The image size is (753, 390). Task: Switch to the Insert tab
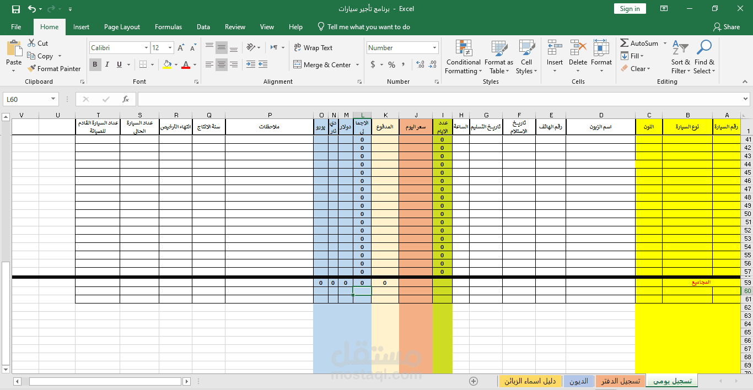pos(81,27)
